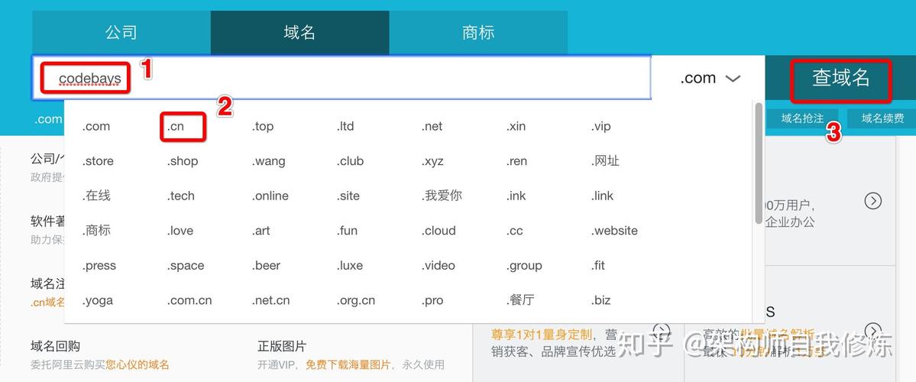Open the 免费下载海量图片 link
Viewport: 916px width, 382px height.
pos(348,365)
